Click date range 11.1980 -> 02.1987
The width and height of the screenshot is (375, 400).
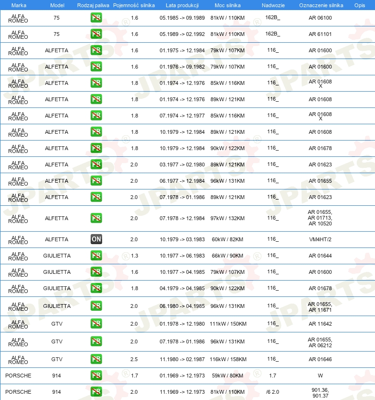point(182,359)
